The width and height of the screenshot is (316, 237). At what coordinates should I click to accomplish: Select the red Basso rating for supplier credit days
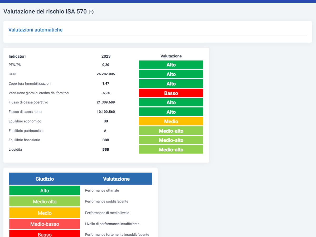[x=171, y=93]
